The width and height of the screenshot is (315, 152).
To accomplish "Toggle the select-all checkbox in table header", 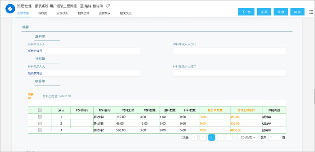I will [40, 110].
